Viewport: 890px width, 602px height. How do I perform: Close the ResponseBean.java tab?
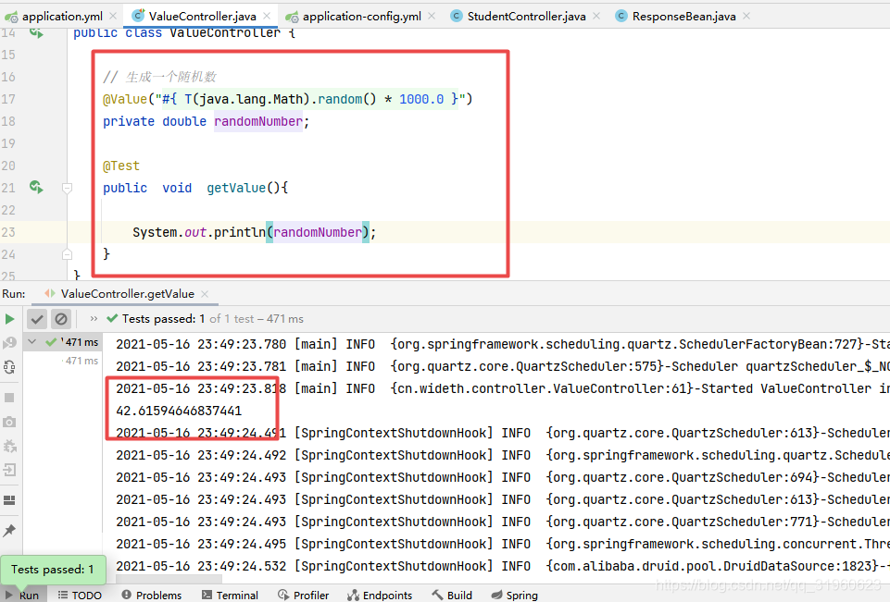[746, 17]
